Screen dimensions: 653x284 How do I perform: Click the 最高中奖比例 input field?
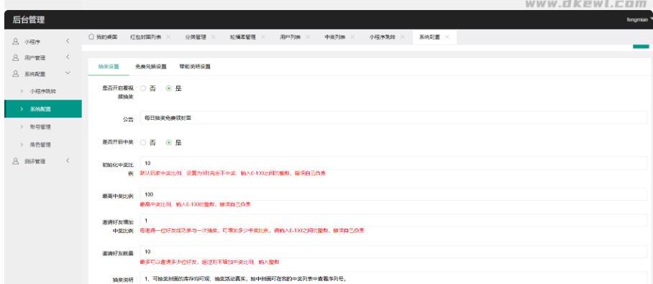(393, 194)
